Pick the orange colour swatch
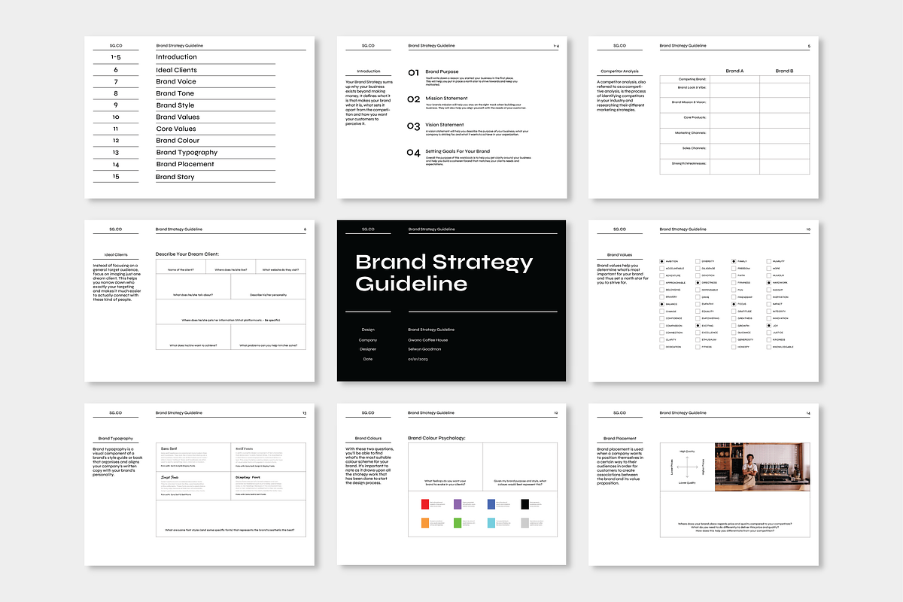Screen dimensions: 903x602 (425, 522)
